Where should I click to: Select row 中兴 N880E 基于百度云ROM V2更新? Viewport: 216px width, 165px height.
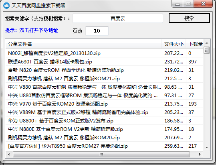105,129
